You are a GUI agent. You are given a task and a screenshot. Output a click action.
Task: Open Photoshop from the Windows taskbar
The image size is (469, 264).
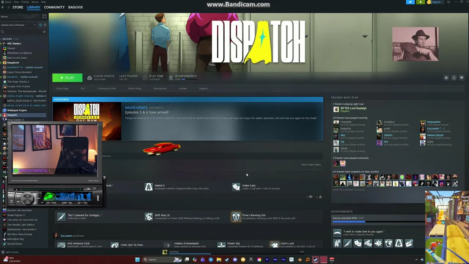click(x=291, y=260)
